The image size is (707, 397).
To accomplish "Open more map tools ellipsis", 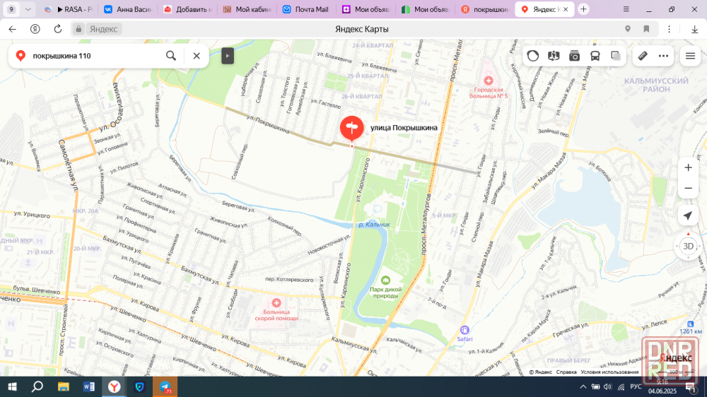I will click(x=663, y=56).
